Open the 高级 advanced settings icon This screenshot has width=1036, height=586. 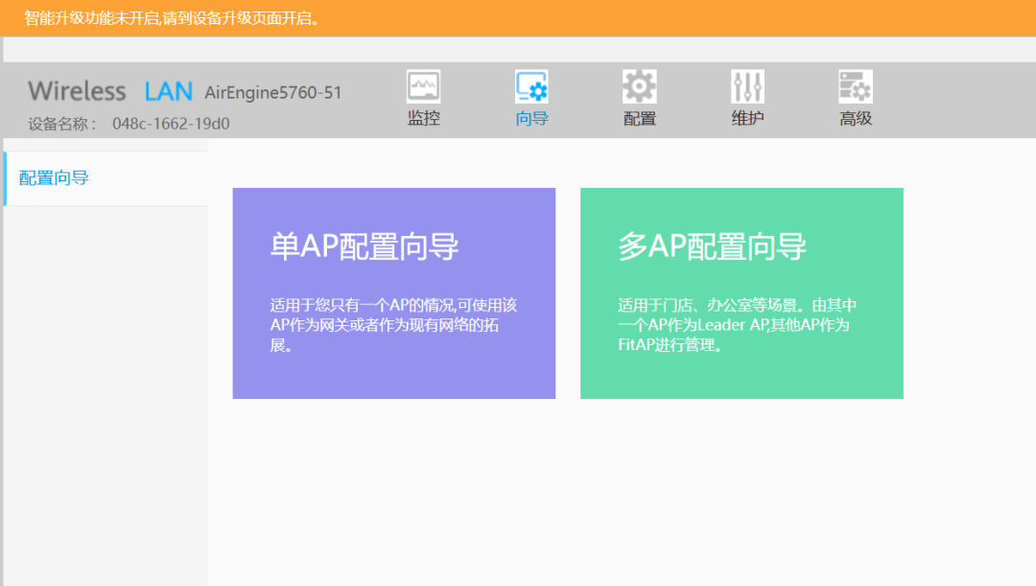pos(855,87)
